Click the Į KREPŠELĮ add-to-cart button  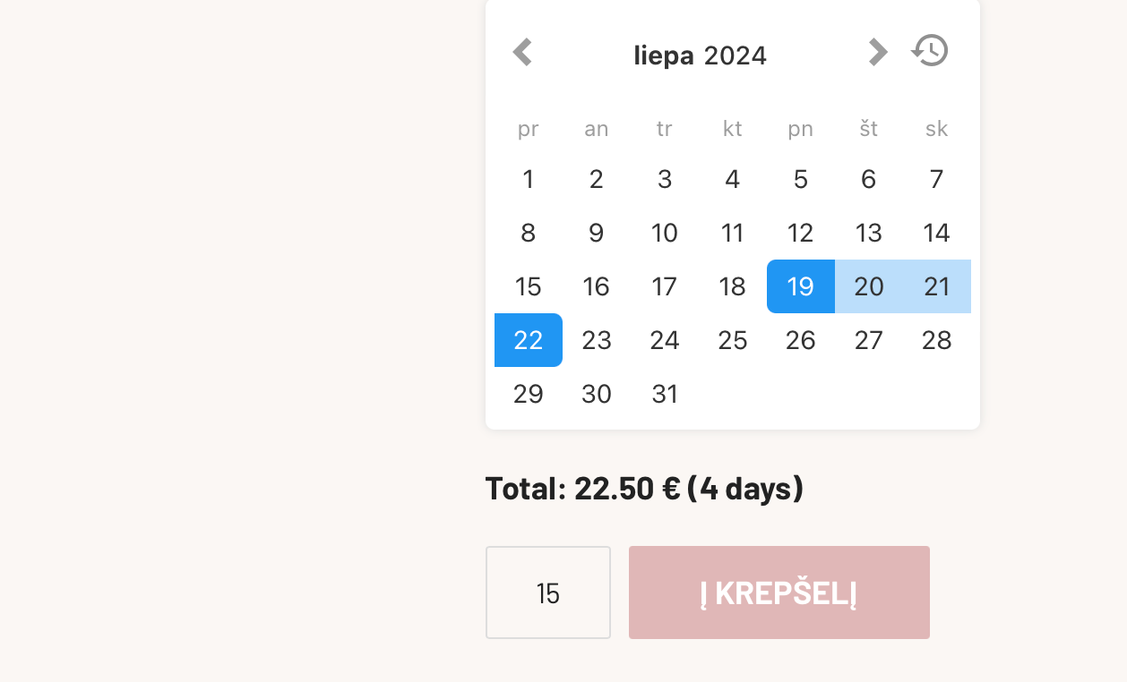(779, 592)
